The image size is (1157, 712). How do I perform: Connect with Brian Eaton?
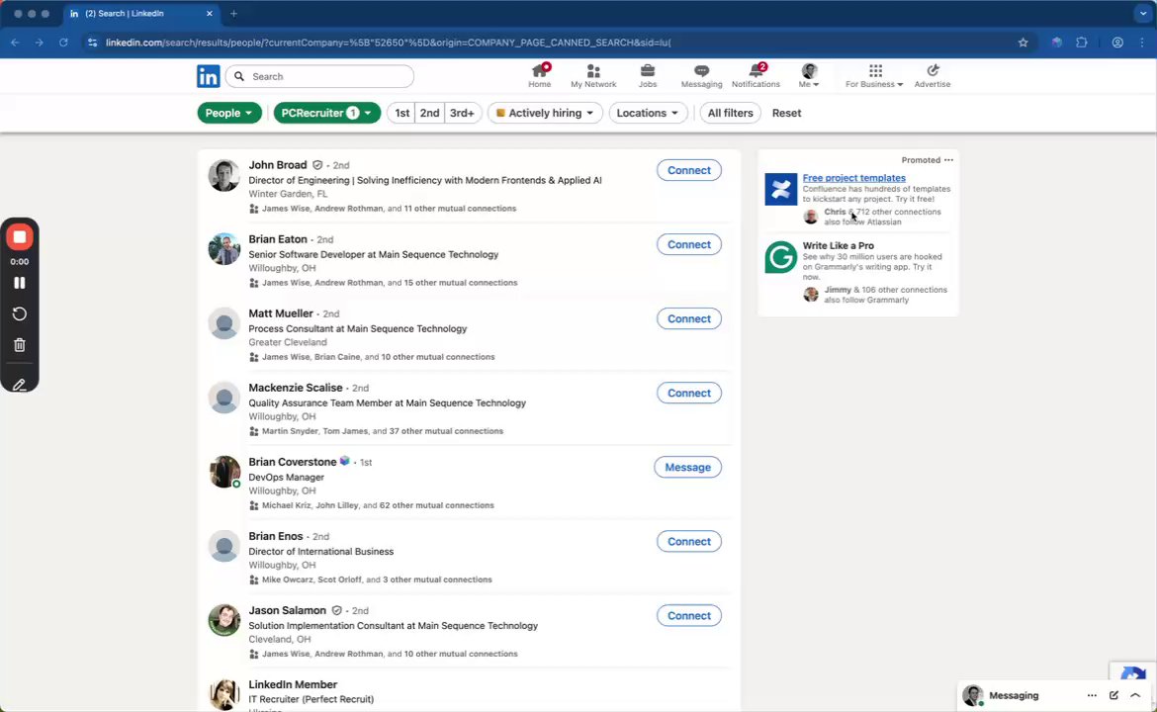pyautogui.click(x=688, y=245)
